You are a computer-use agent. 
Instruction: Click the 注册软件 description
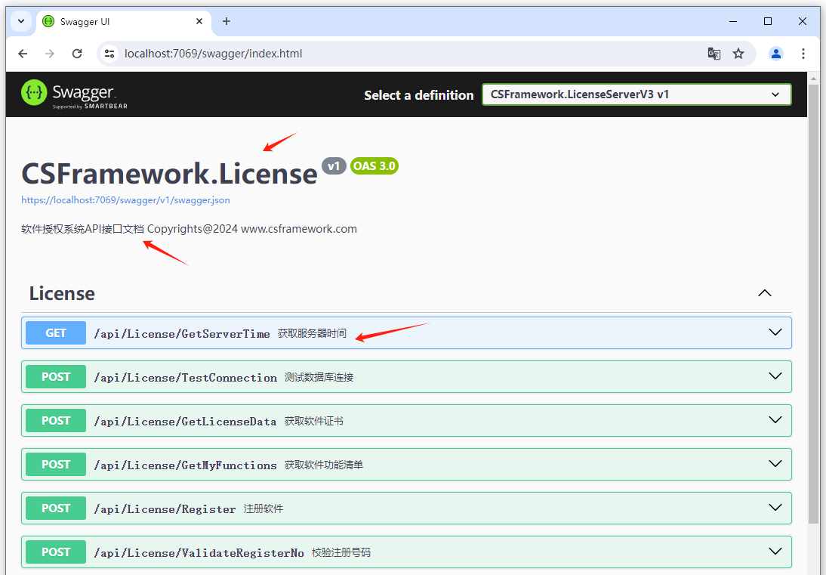[264, 509]
